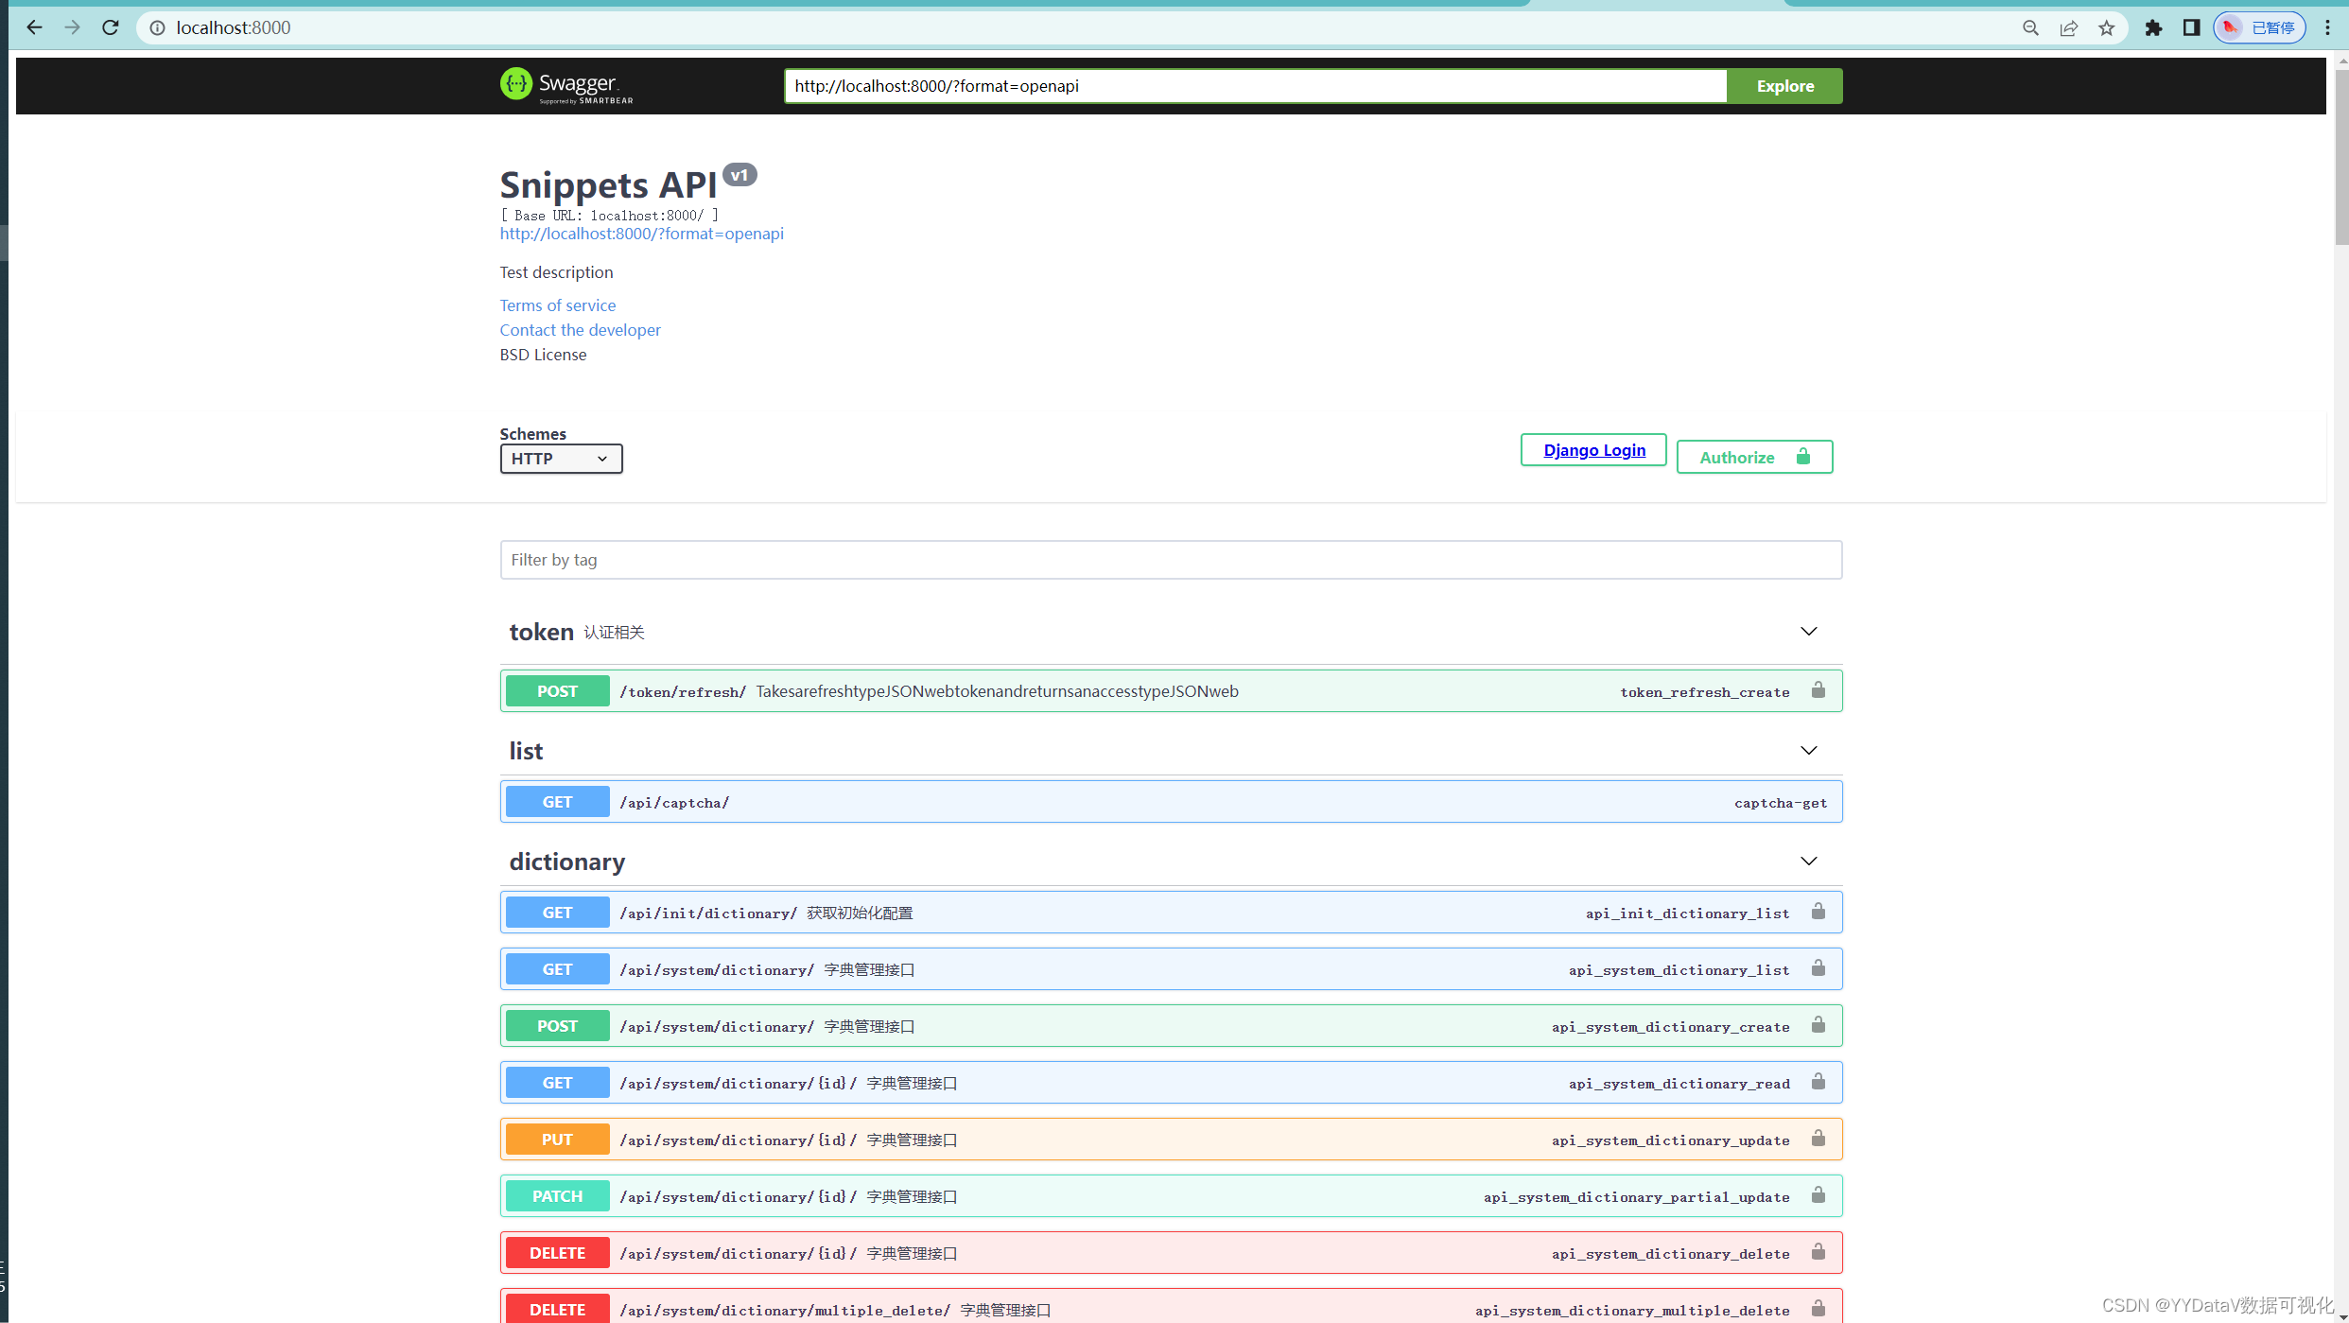Open the Django Login link

pos(1593,450)
